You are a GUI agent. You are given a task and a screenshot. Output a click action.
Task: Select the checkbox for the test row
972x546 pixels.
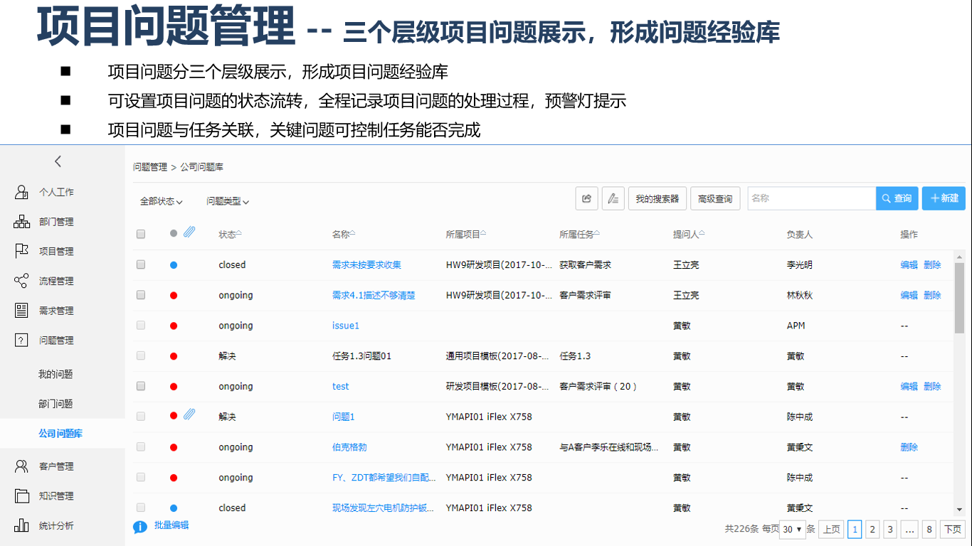click(x=141, y=386)
